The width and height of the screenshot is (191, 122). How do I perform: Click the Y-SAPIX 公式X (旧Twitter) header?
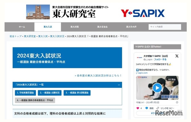157,47
